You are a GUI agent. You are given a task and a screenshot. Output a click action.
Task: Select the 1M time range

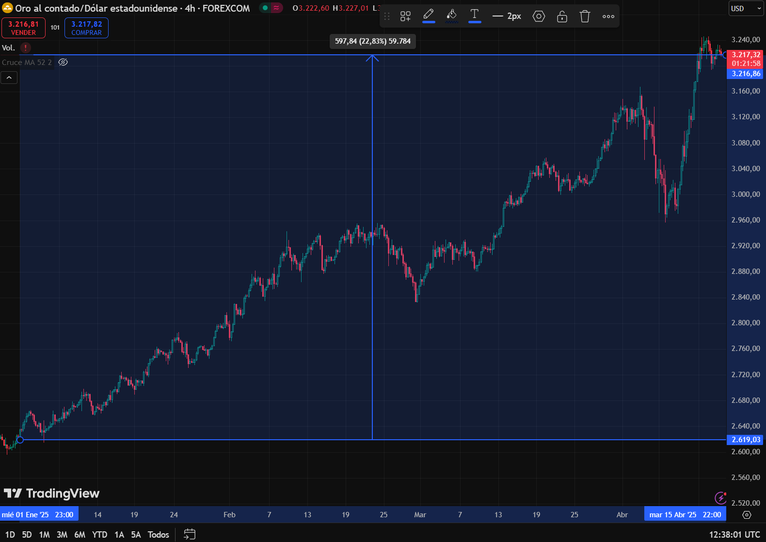44,534
